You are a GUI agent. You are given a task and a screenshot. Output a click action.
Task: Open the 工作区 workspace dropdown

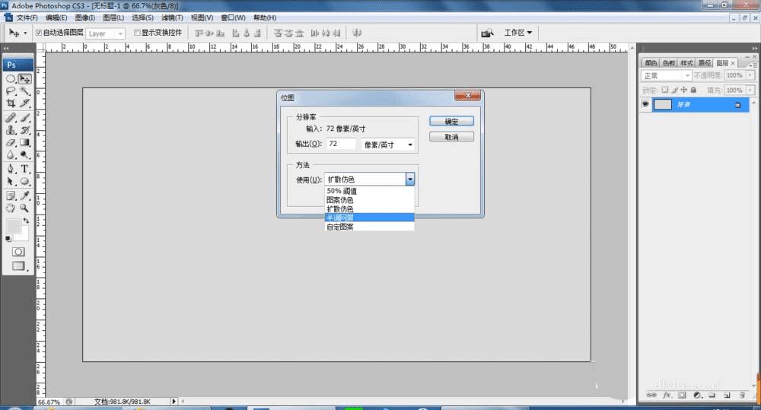point(517,33)
